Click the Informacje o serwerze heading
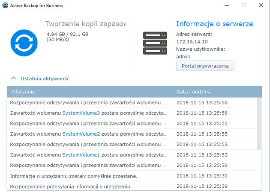The width and height of the screenshot is (270, 192). (x=215, y=24)
